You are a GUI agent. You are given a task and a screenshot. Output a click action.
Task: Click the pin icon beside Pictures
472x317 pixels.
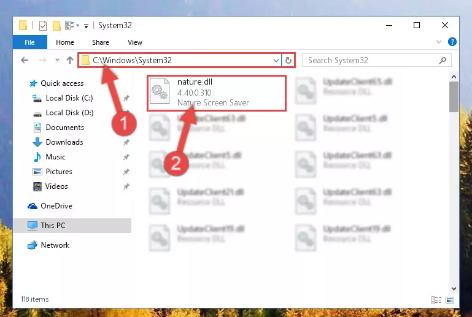[x=126, y=172]
